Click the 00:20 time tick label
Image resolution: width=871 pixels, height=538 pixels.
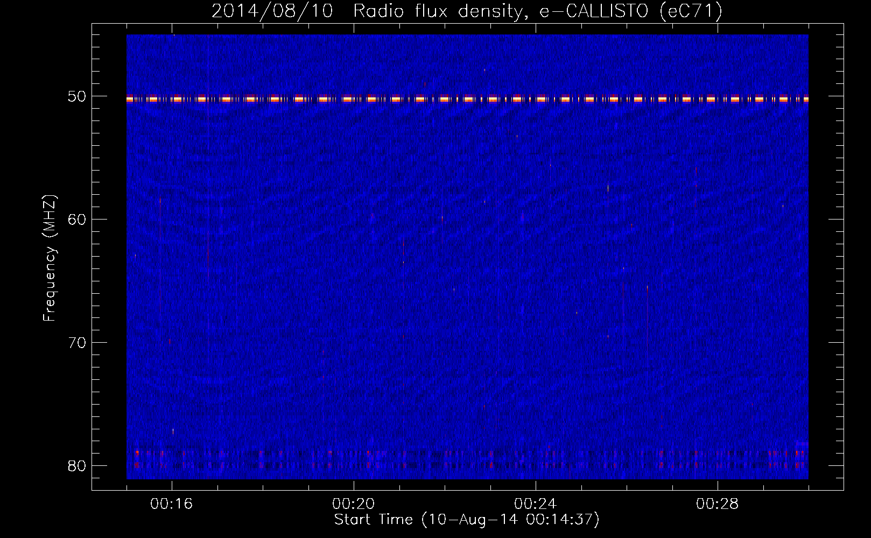[354, 504]
